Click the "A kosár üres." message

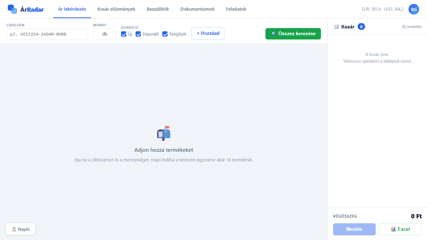[x=378, y=54]
